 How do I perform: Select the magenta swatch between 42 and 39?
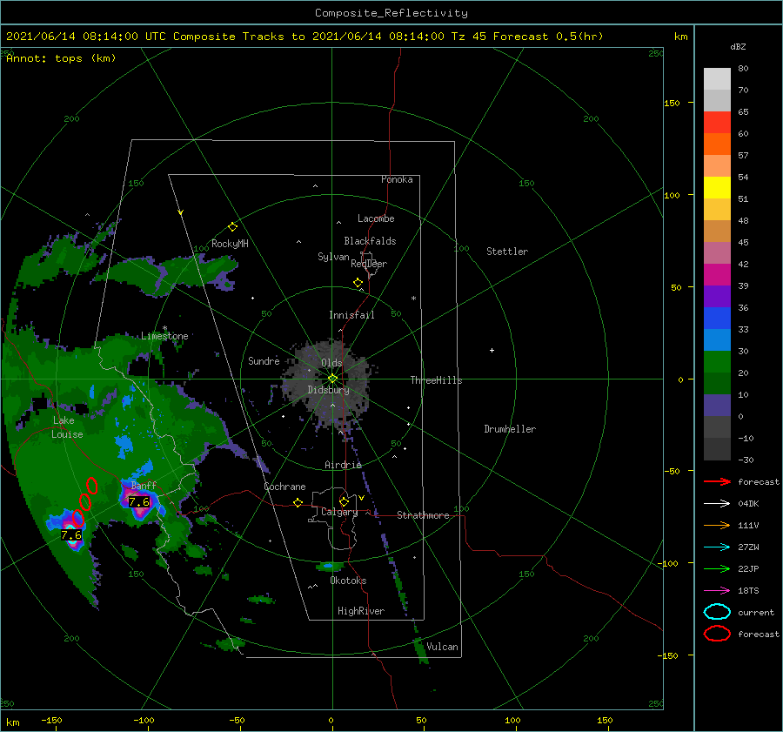[717, 274]
